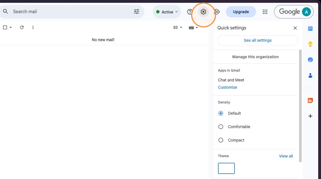
Task: Open Google Tasks checkmark icon
Action: pyautogui.click(x=310, y=60)
